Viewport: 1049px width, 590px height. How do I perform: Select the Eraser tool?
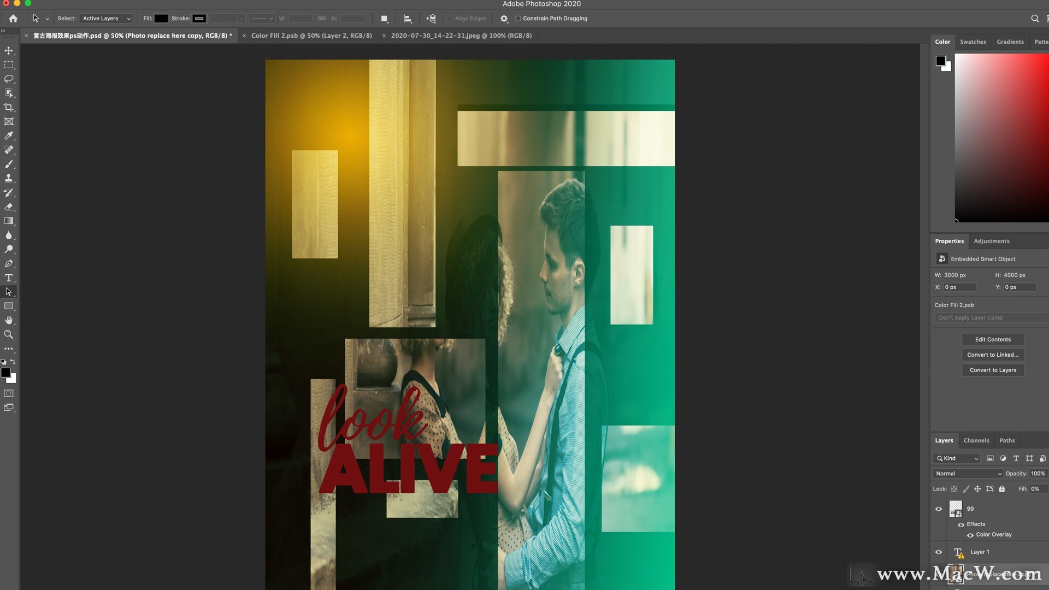(x=9, y=207)
